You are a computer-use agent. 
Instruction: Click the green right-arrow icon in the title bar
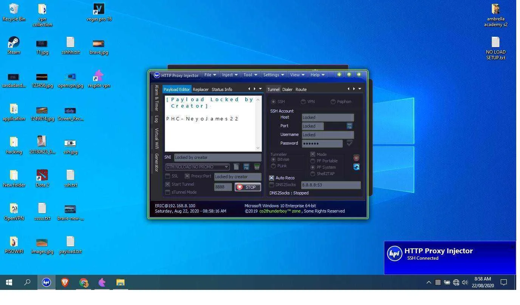(359, 74)
